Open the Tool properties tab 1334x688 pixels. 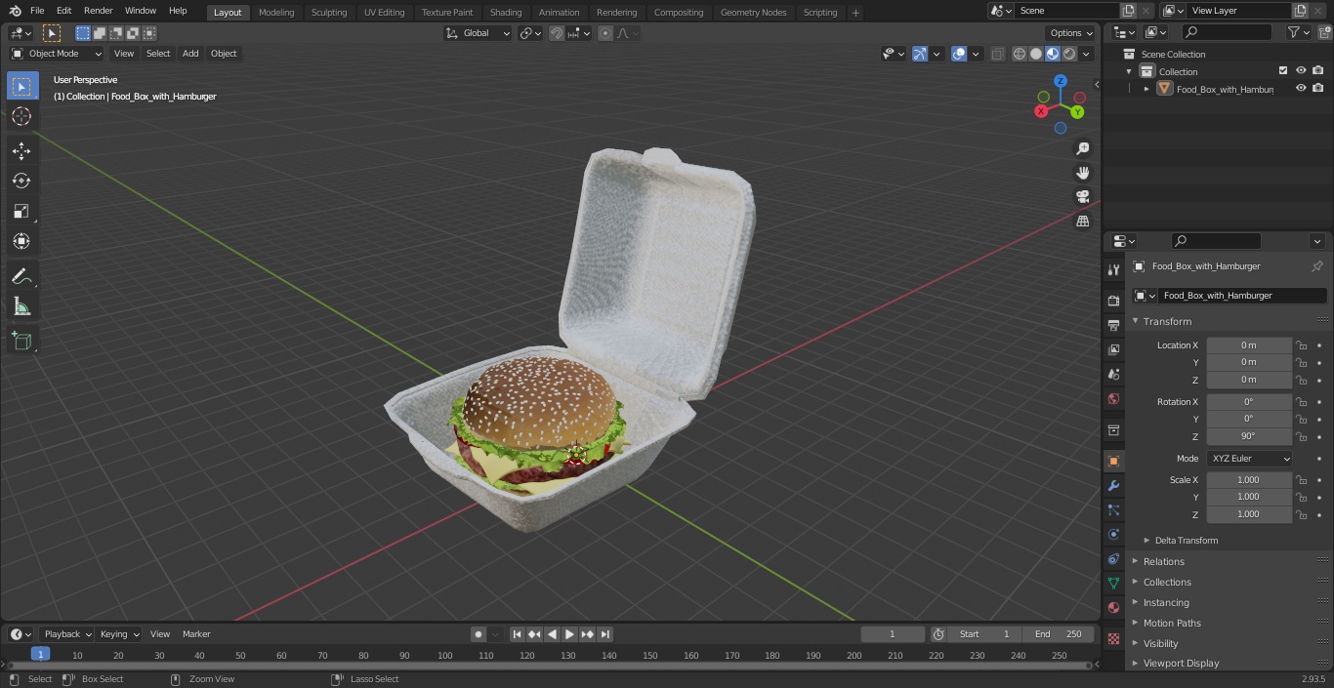point(1113,270)
